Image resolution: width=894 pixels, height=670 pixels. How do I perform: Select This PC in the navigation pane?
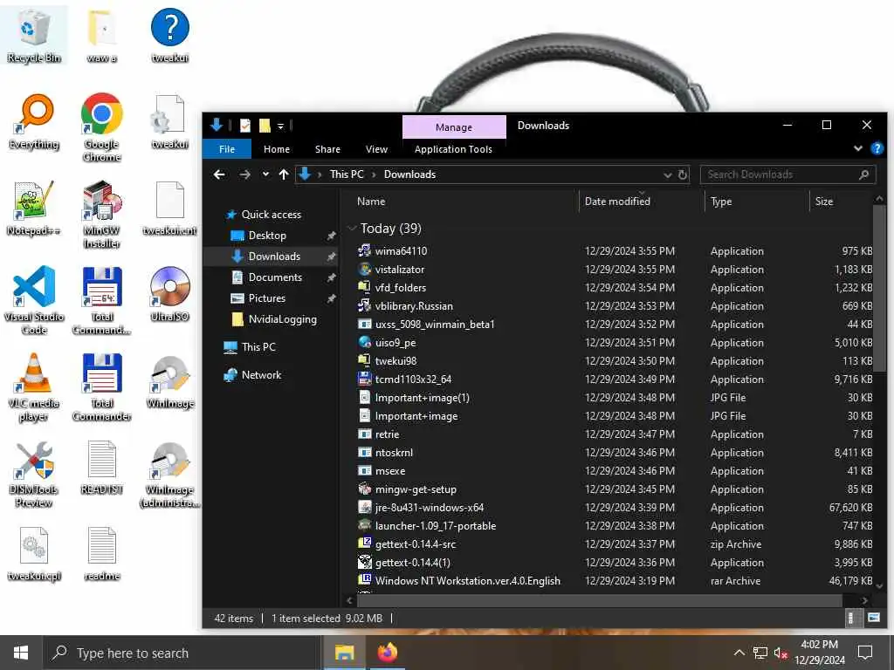pos(258,347)
